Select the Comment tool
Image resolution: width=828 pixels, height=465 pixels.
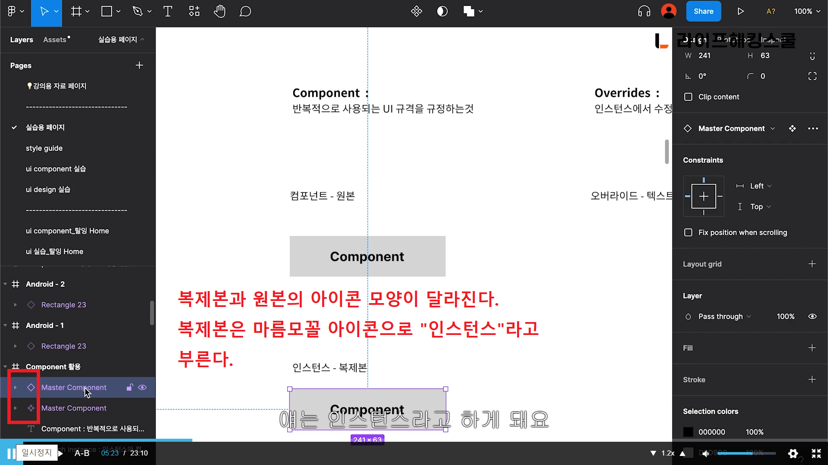pos(245,12)
